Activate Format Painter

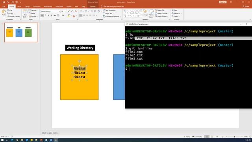tap(13, 17)
